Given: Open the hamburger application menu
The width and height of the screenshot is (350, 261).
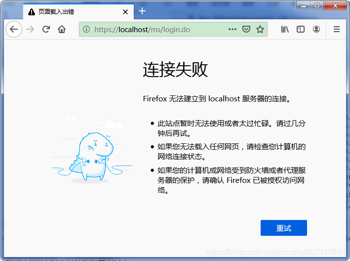Looking at the screenshot, I should click(x=337, y=29).
